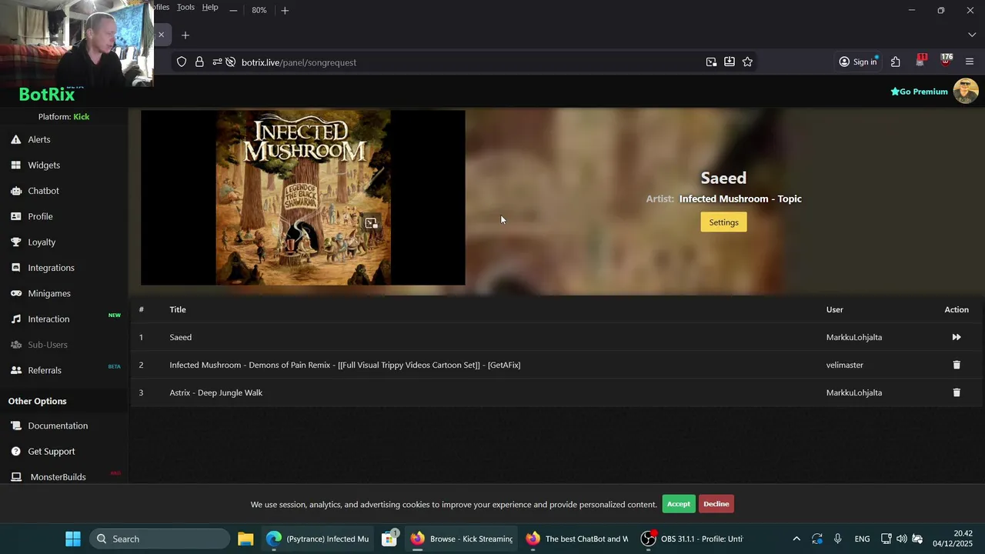Click the zoom in plus control
985x554 pixels.
coord(285,10)
